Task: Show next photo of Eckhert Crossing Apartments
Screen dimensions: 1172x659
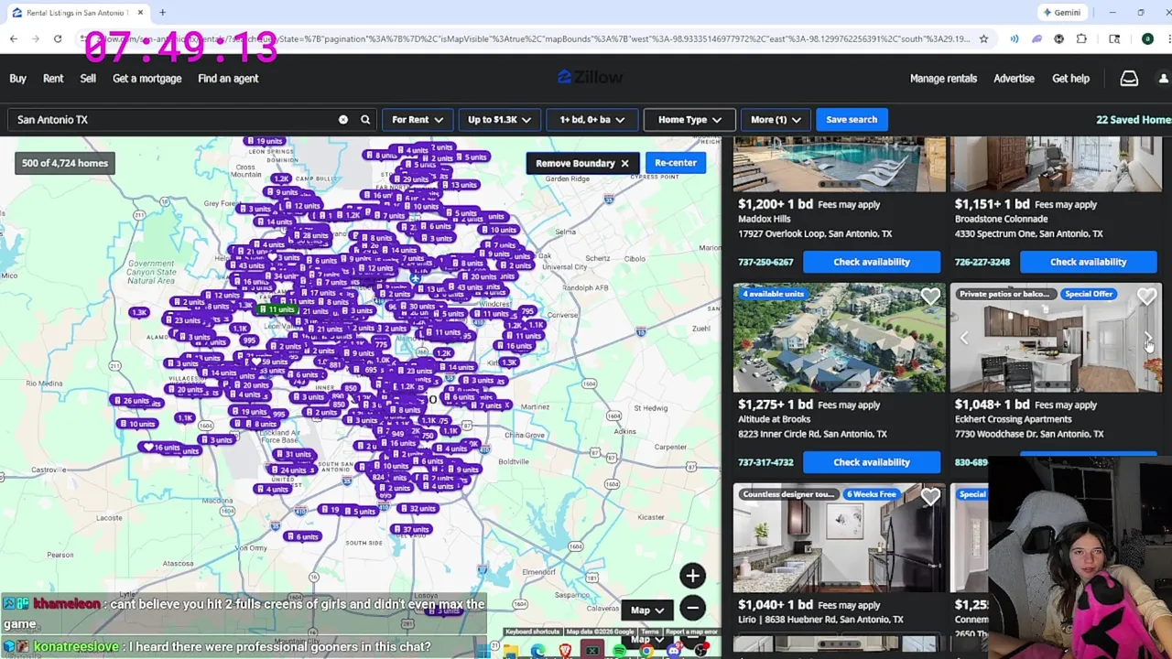Action: [1148, 339]
